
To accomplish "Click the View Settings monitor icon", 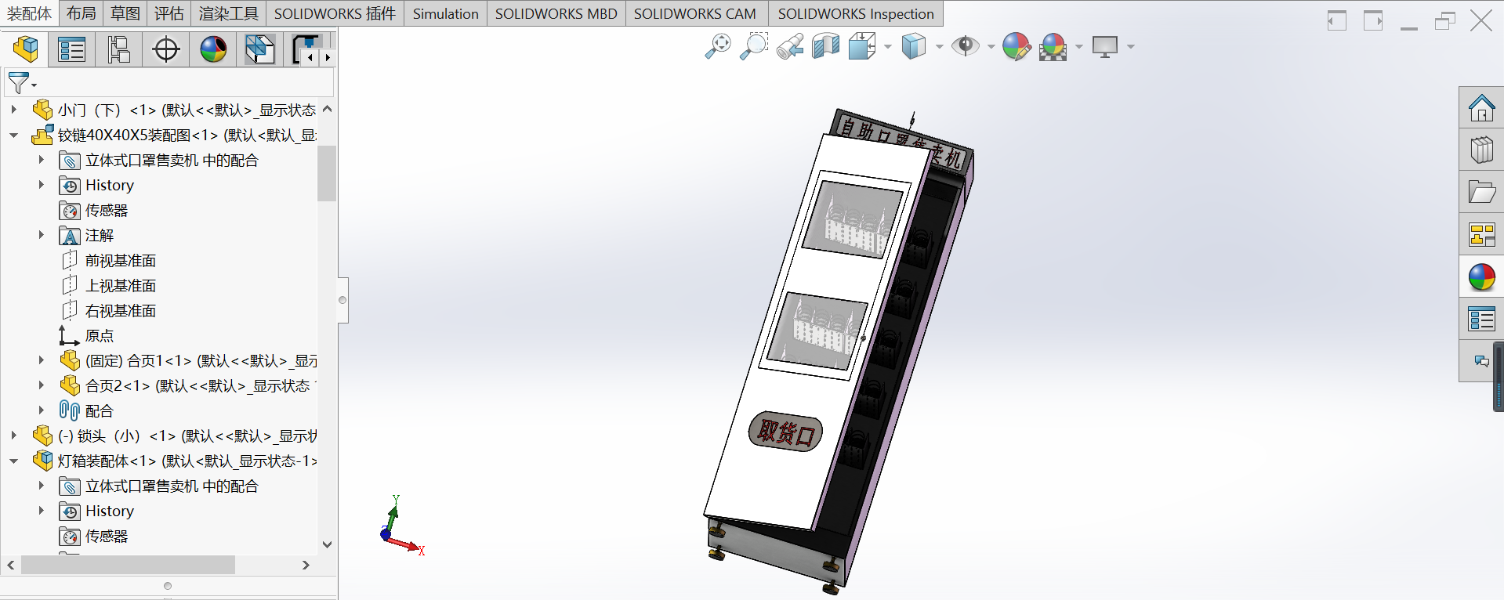I will pyautogui.click(x=1105, y=46).
